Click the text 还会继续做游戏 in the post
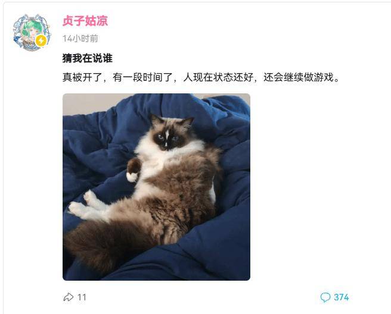The height and width of the screenshot is (314, 391). click(299, 77)
